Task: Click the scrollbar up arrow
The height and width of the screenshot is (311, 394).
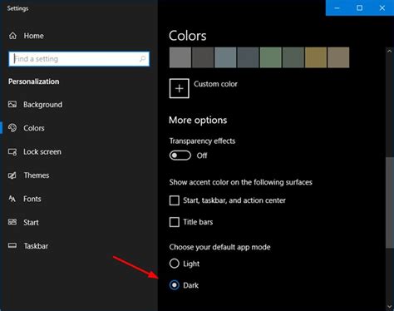Action: pos(389,51)
